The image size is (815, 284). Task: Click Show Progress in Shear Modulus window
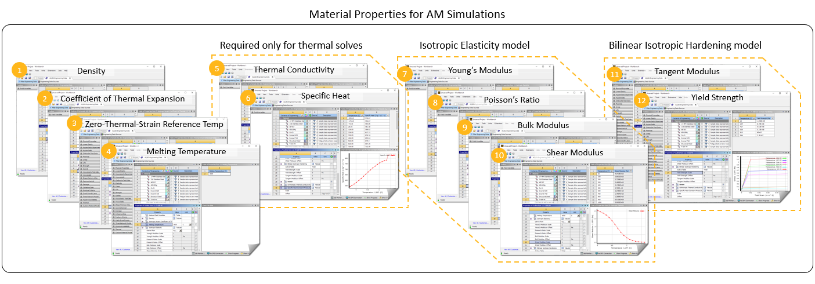click(621, 253)
